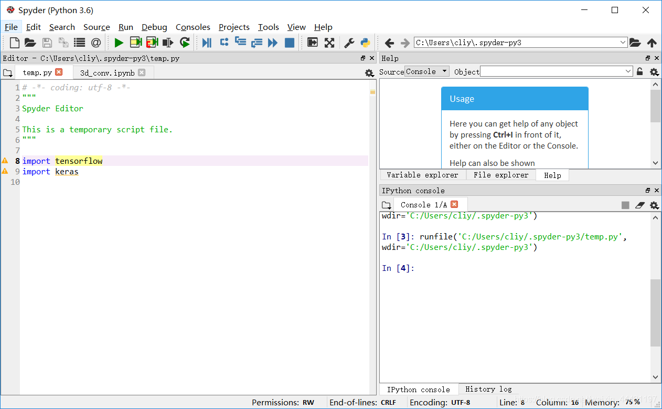Stop the current console command square
Viewport: 662px width, 409px height.
coord(625,205)
